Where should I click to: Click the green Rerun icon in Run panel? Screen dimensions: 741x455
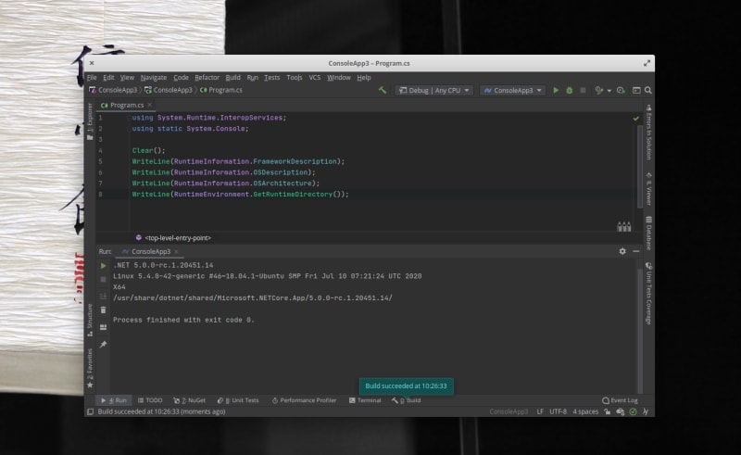click(x=103, y=266)
